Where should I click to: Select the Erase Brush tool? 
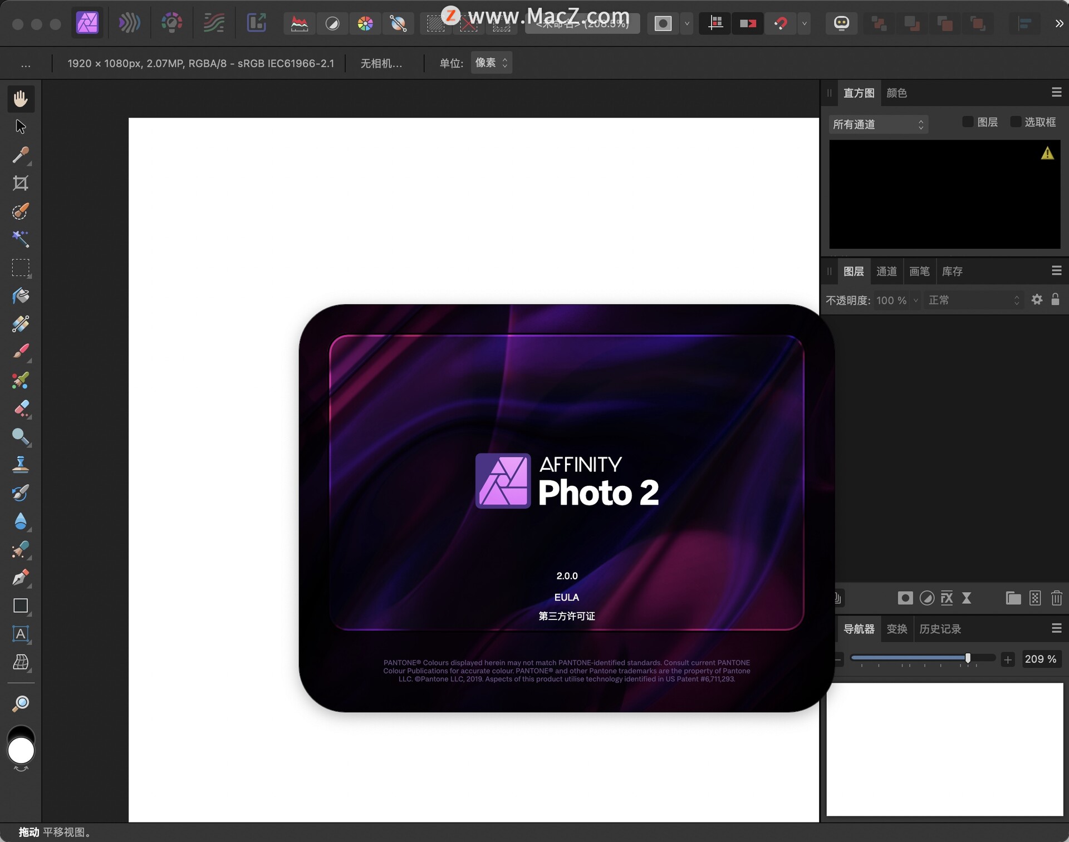21,408
